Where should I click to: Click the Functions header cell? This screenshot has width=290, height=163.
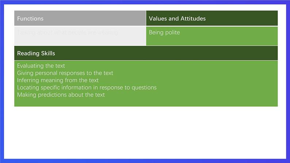(80, 18)
